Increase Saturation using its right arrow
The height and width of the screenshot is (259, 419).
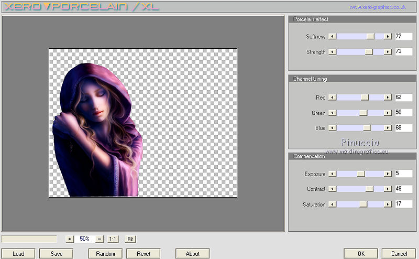[x=388, y=204]
